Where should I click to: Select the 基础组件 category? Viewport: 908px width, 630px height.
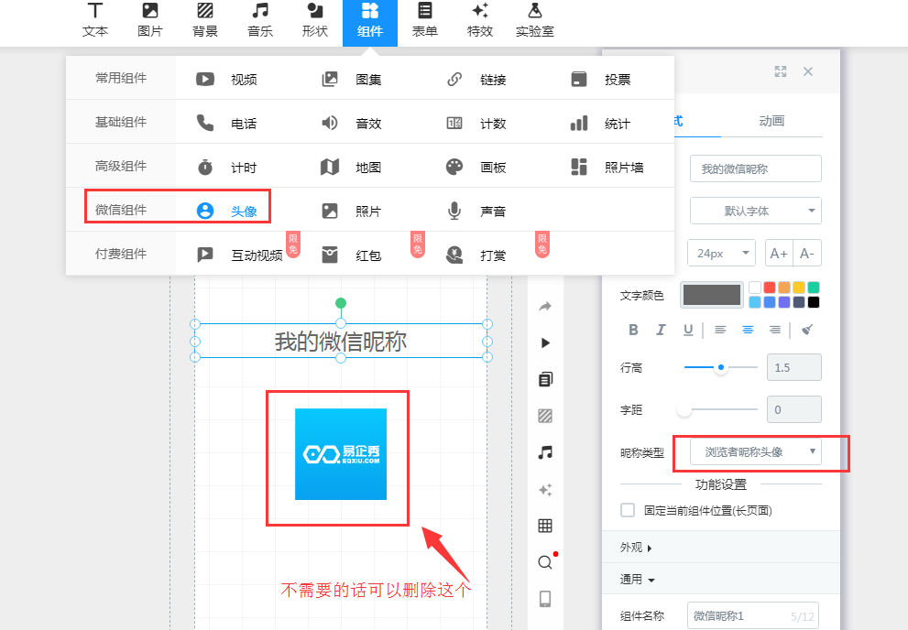[121, 122]
